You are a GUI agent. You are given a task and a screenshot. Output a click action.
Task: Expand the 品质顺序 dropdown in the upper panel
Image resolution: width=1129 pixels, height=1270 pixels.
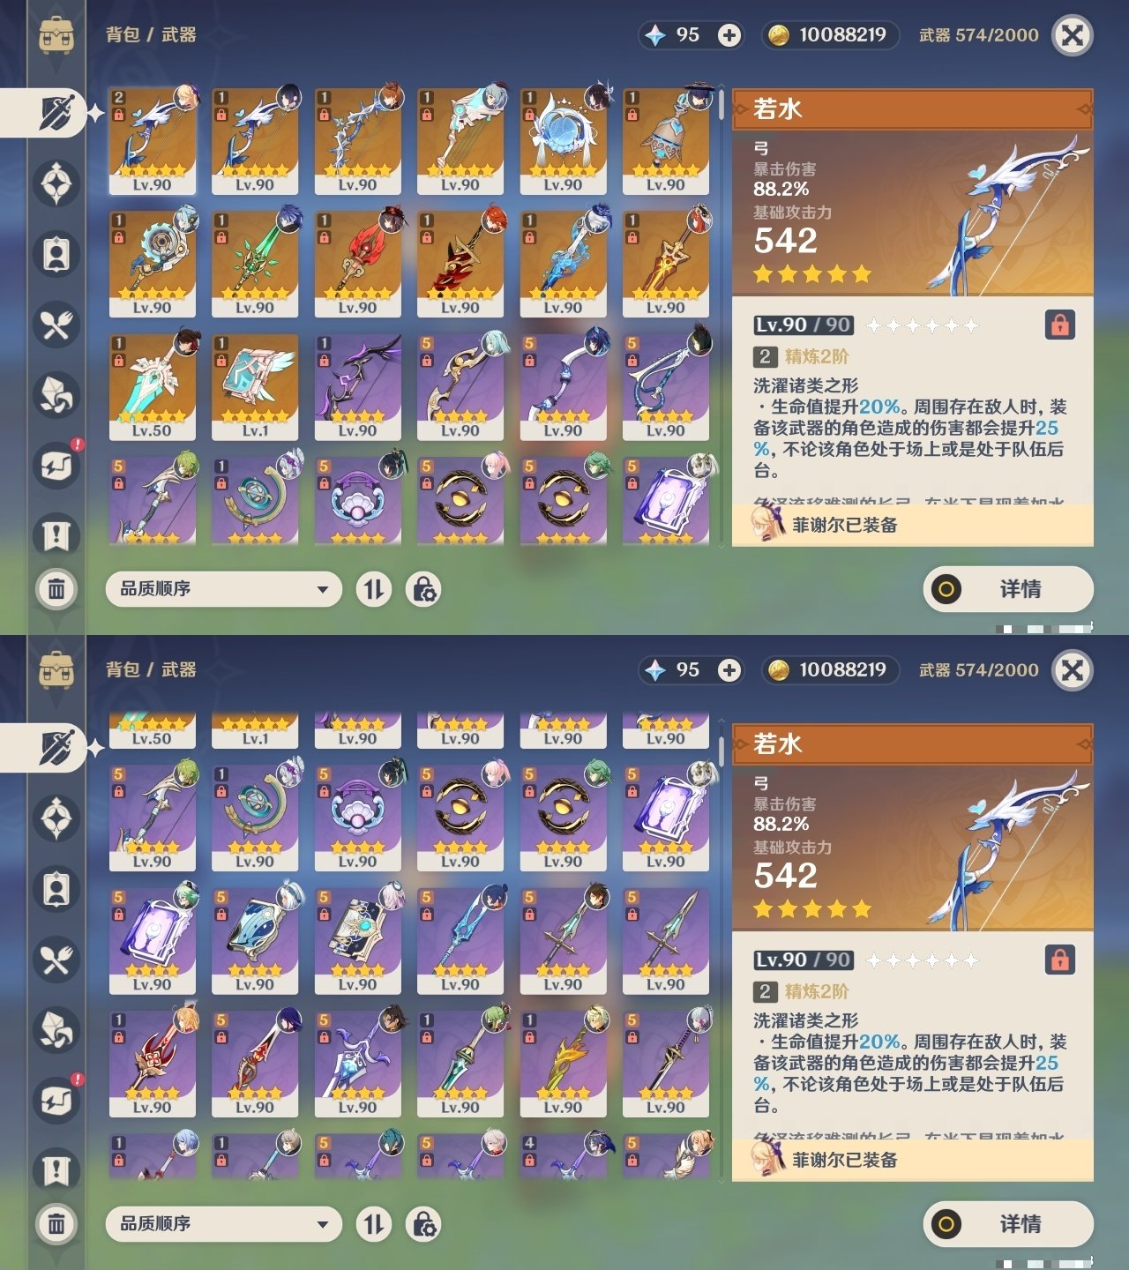tap(223, 589)
